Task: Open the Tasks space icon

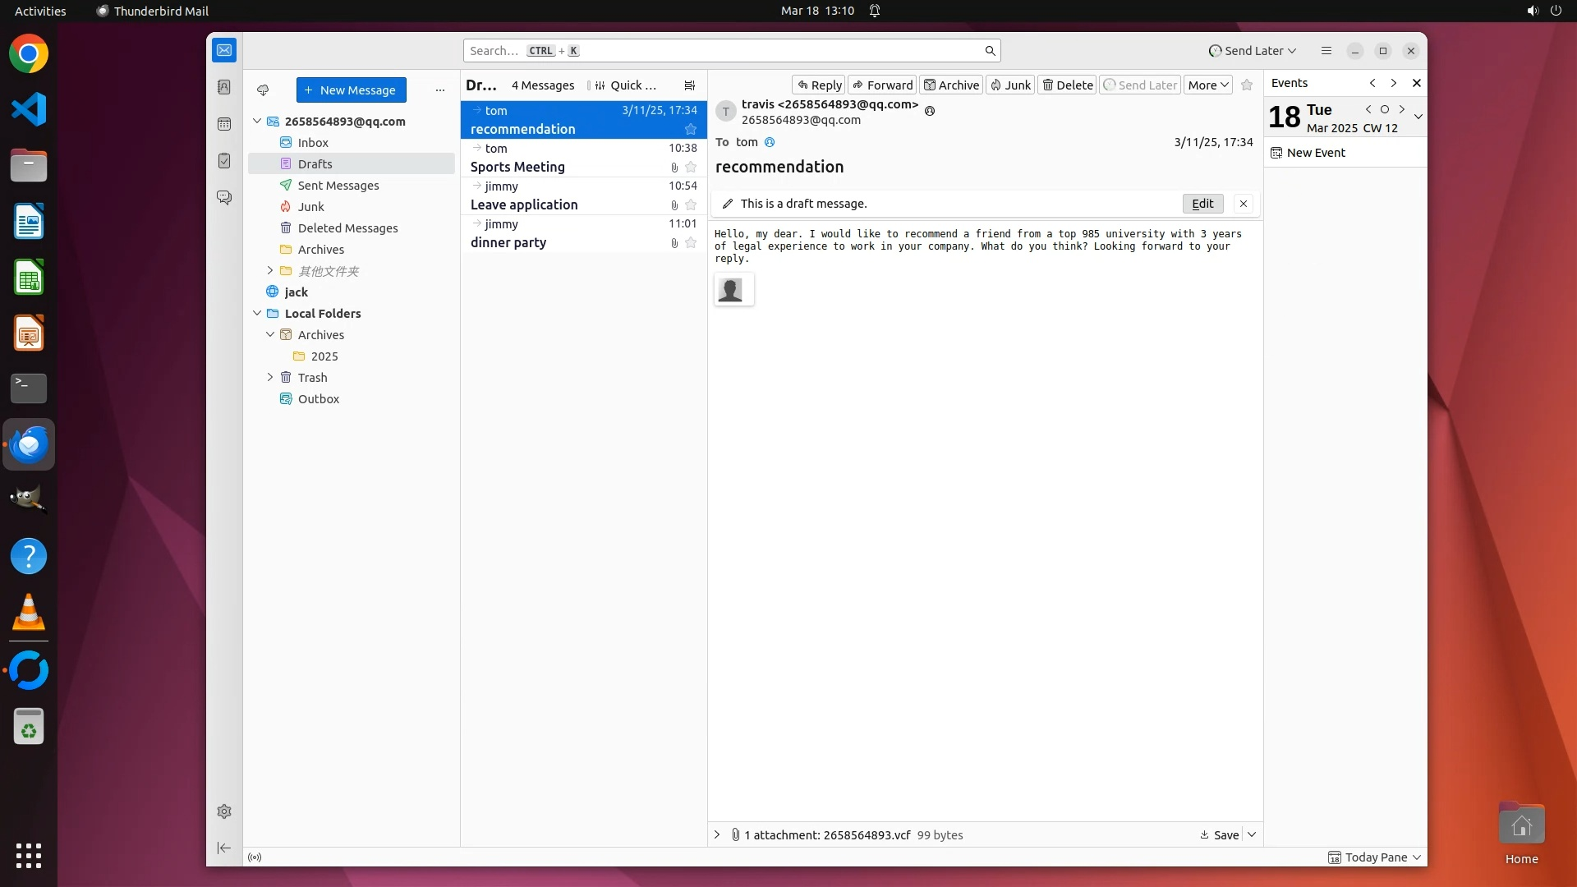Action: (x=224, y=161)
